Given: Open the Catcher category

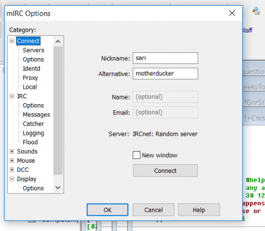Looking at the screenshot, I should click(x=33, y=124).
